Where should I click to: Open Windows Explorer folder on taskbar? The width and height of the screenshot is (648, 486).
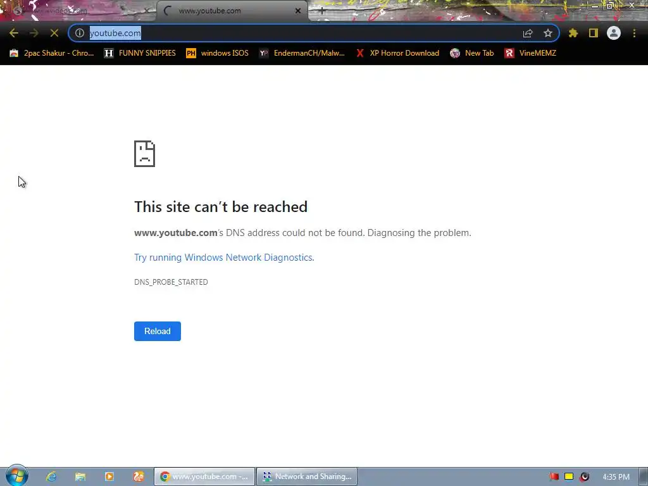tap(80, 477)
